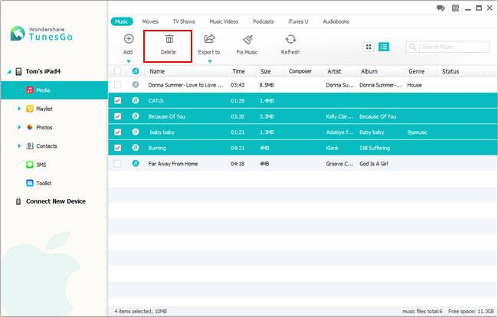Click the search magnifier icon
The height and width of the screenshot is (317, 498).
point(412,47)
